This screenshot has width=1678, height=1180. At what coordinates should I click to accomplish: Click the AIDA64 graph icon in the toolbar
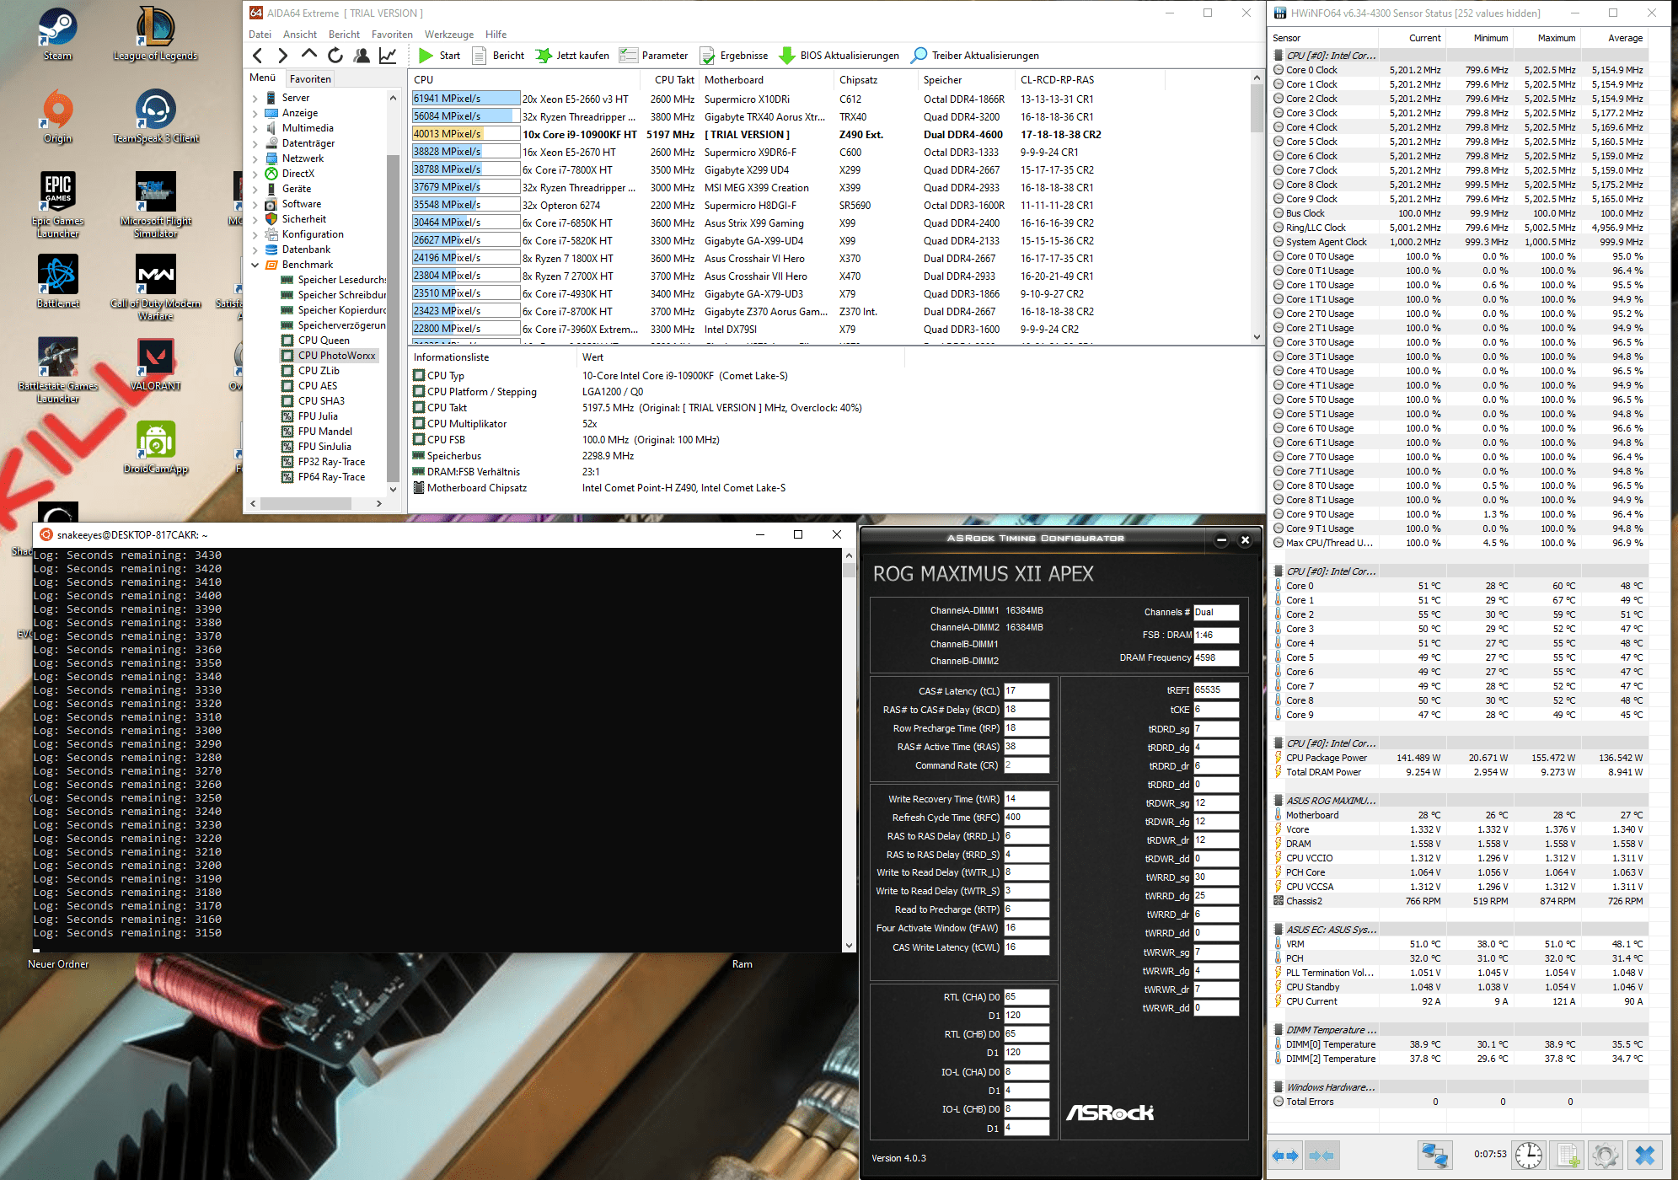point(388,56)
